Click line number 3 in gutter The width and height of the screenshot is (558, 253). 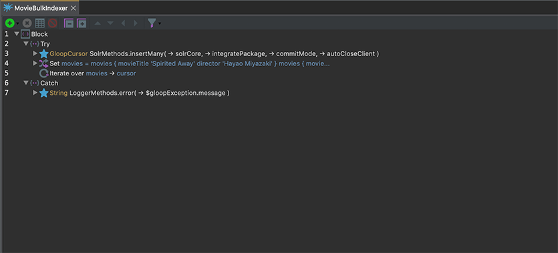(7, 53)
